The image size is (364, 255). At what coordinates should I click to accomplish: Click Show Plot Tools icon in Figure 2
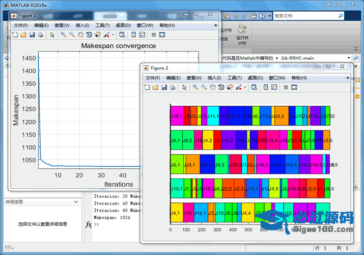pos(294,87)
